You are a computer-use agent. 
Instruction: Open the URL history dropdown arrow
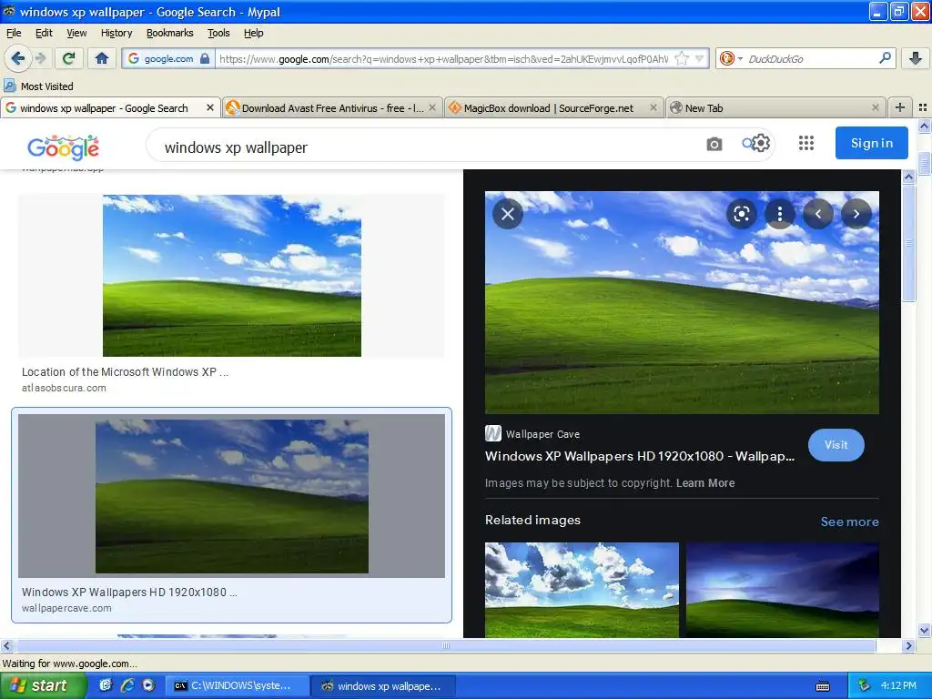(x=700, y=58)
